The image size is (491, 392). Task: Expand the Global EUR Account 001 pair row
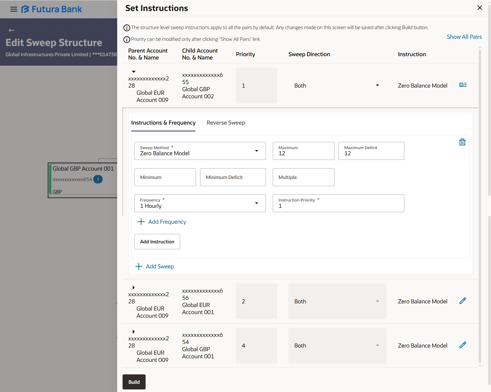(x=134, y=288)
